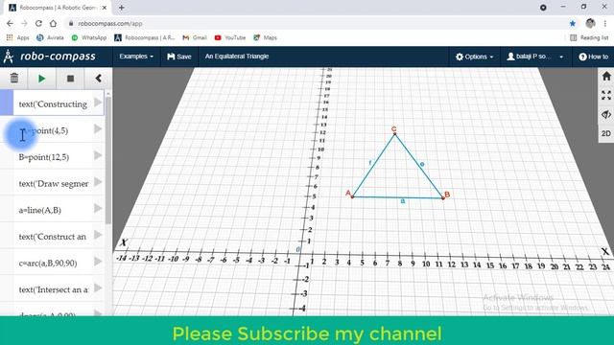
Task: Switch to the 2D view
Action: (x=606, y=133)
